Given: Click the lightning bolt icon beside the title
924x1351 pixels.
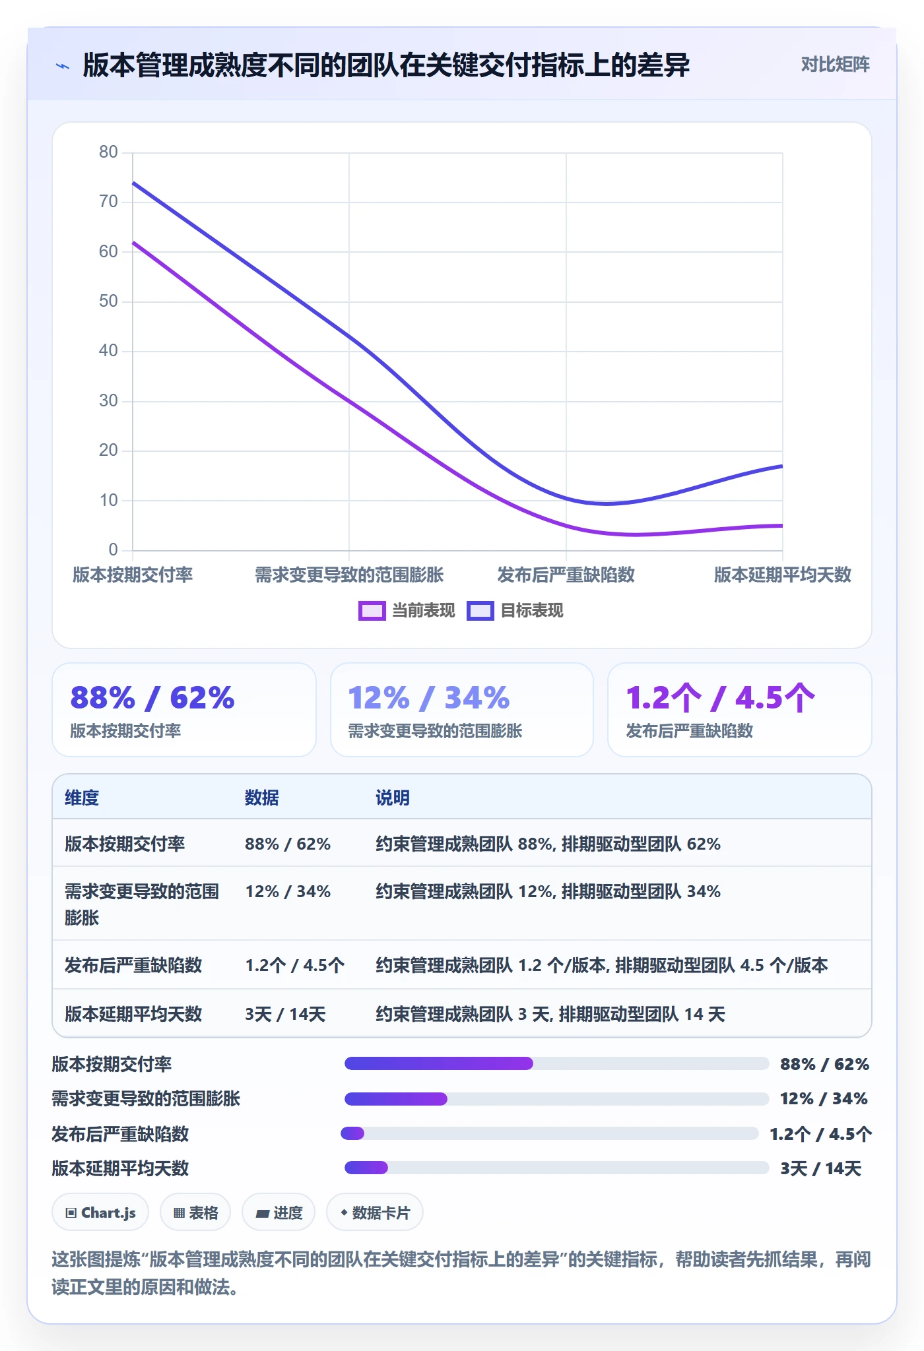Looking at the screenshot, I should pyautogui.click(x=63, y=66).
